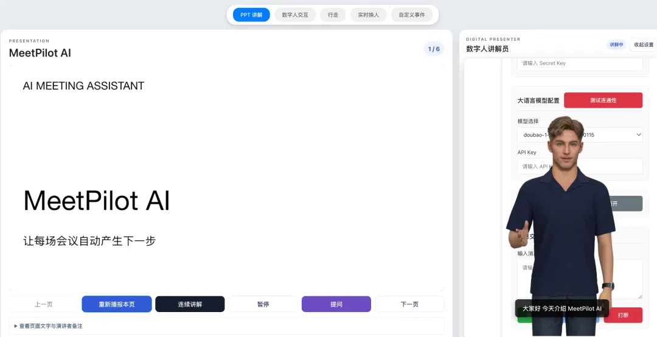The width and height of the screenshot is (657, 337).
Task: Click the AI MEETING ASSISTANT slide text
Action: [83, 86]
